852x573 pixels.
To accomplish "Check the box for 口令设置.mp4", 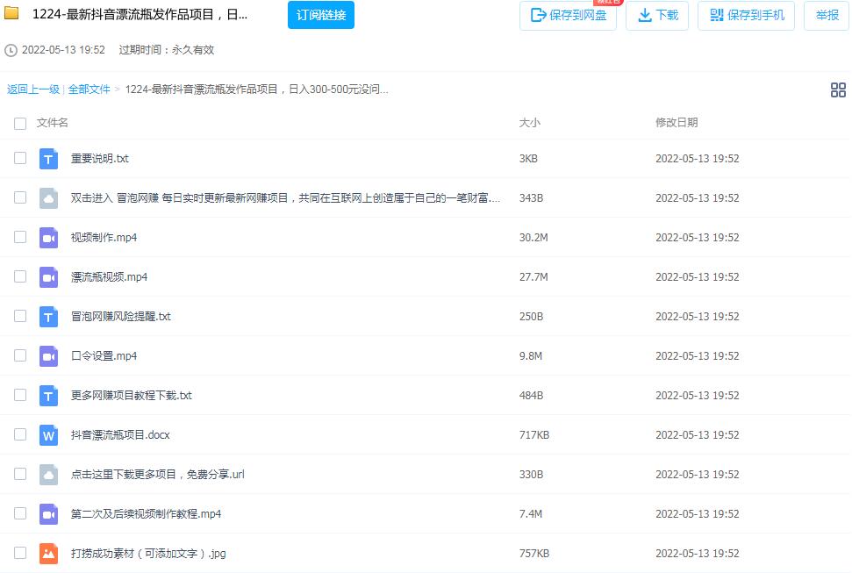I will (20, 355).
